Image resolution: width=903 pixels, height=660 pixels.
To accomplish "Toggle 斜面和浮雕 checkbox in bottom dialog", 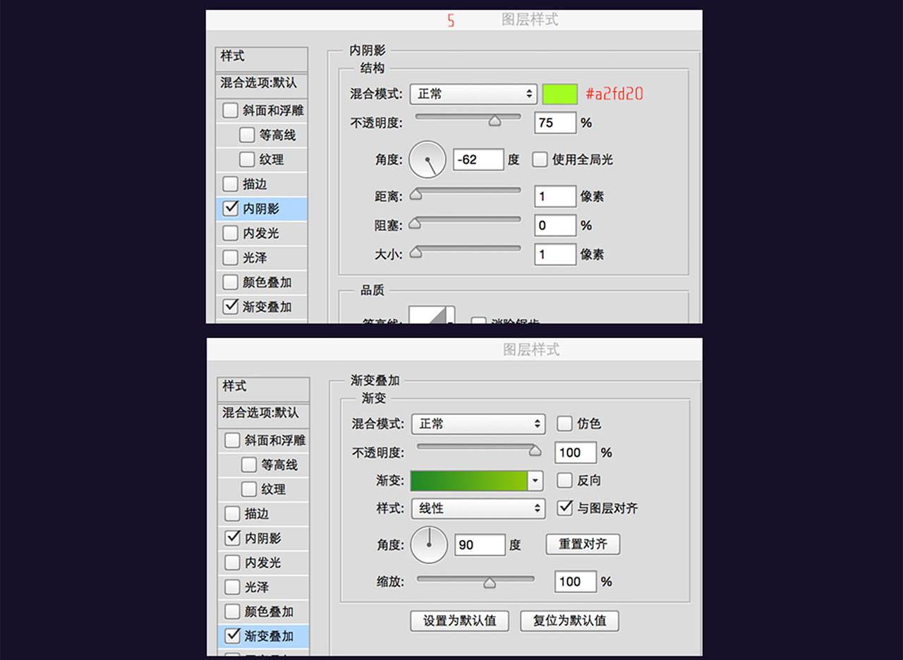I will pos(232,440).
